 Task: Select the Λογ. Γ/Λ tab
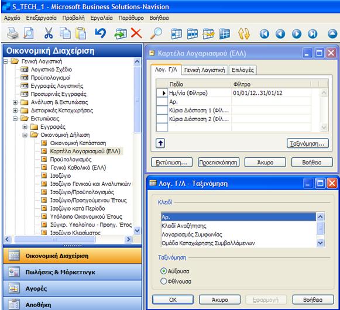166,70
